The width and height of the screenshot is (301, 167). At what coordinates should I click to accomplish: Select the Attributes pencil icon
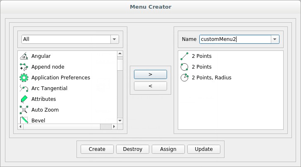pyautogui.click(x=24, y=99)
